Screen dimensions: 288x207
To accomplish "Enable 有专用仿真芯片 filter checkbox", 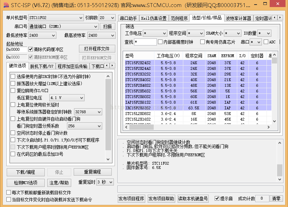I will coord(202,42).
